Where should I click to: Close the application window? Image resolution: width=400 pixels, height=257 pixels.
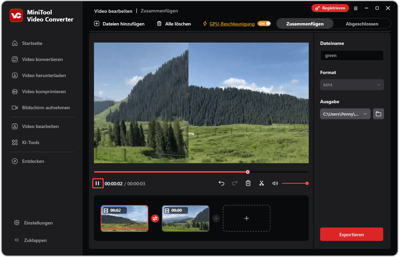[388, 8]
